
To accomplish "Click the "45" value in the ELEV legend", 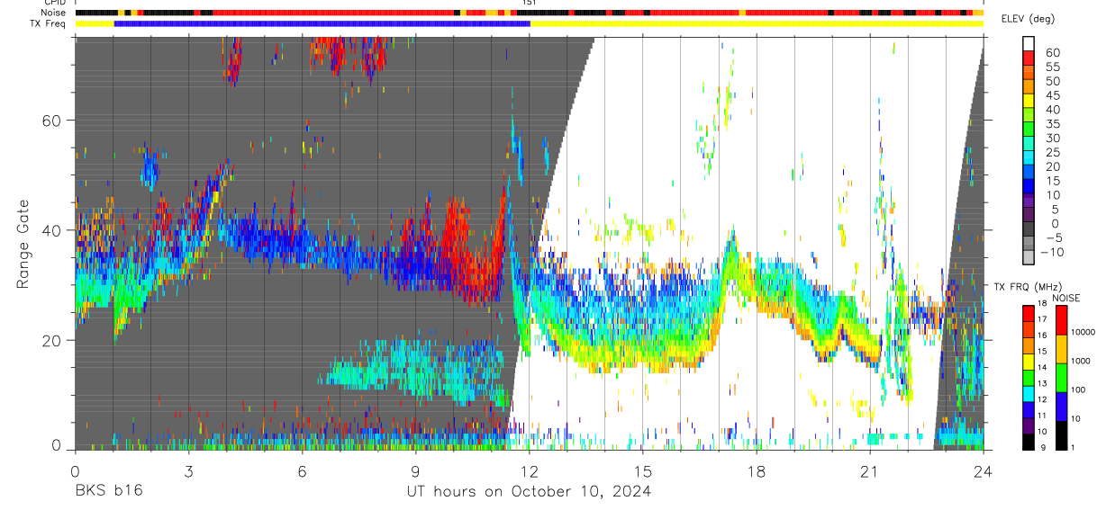I will (x=1052, y=95).
